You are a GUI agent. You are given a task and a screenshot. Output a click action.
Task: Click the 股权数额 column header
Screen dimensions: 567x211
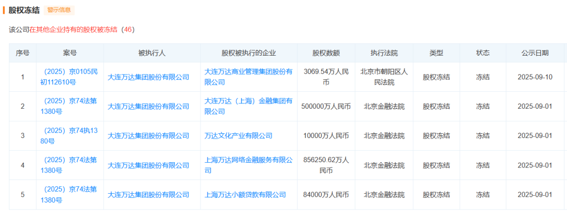tap(326, 52)
